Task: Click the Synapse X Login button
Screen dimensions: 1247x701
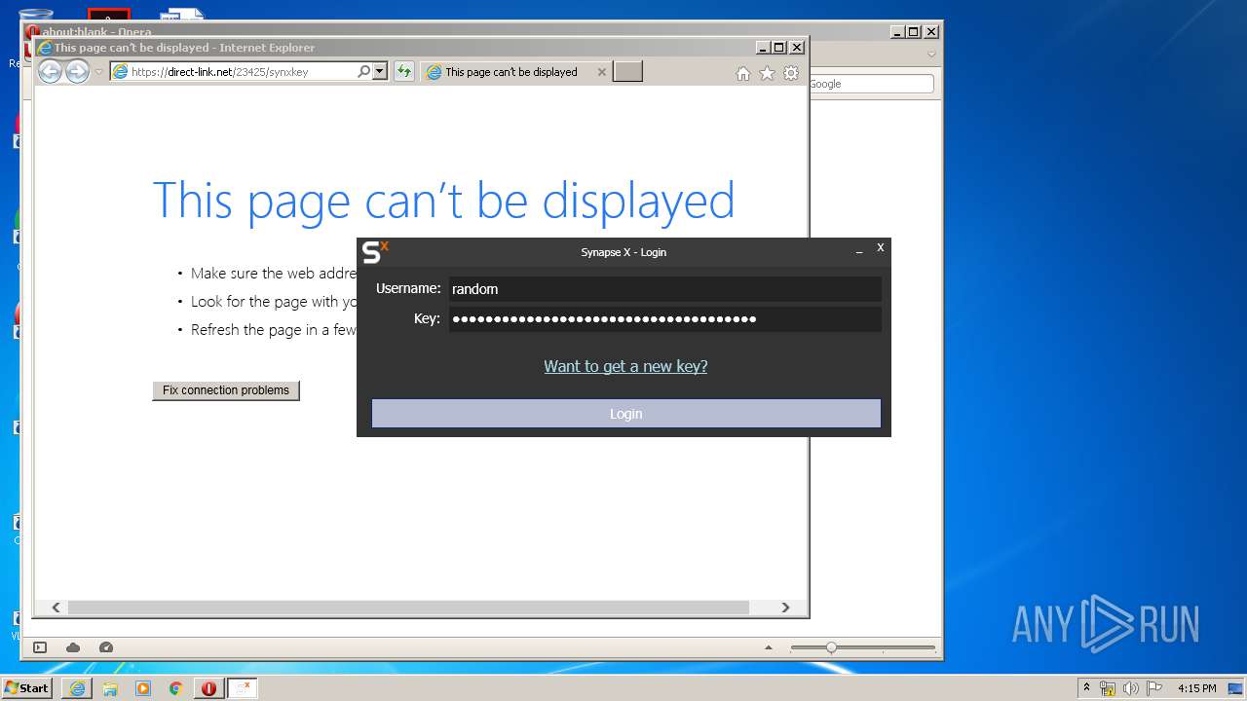Action: point(625,414)
